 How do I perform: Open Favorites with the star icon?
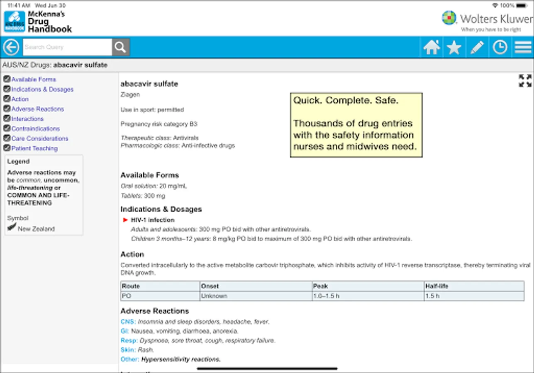click(x=454, y=47)
